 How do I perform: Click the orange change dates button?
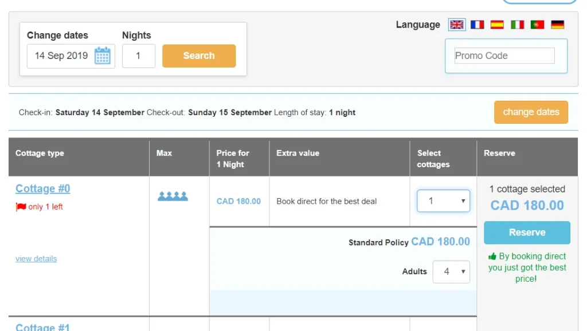pyautogui.click(x=531, y=112)
